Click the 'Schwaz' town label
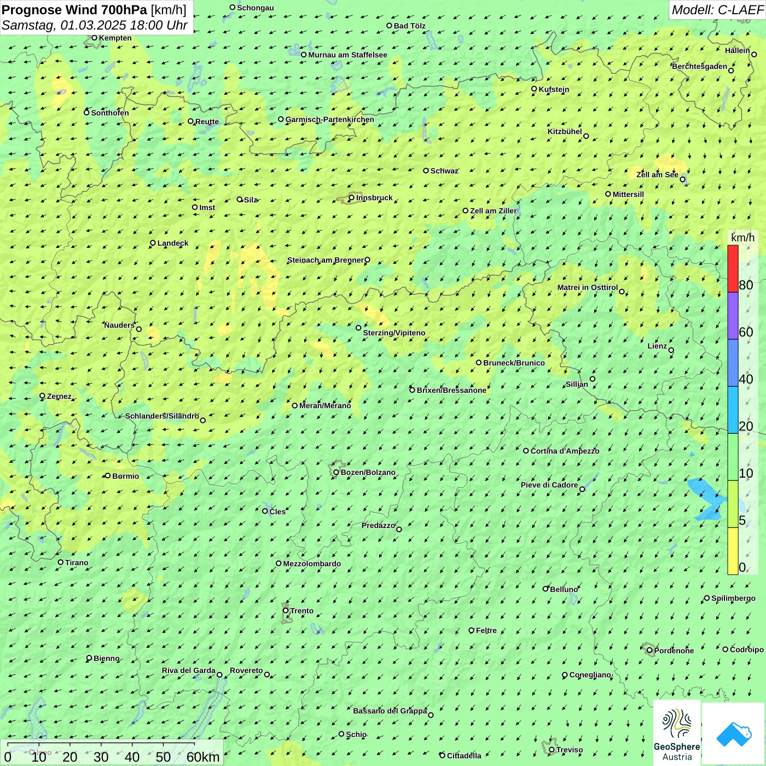Image resolution: width=766 pixels, height=766 pixels. [x=444, y=171]
